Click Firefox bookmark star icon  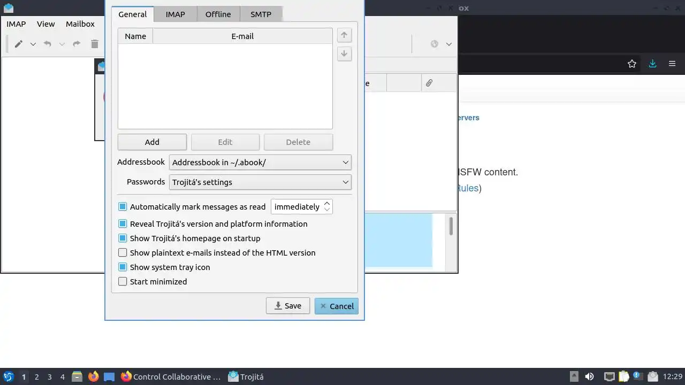[632, 64]
